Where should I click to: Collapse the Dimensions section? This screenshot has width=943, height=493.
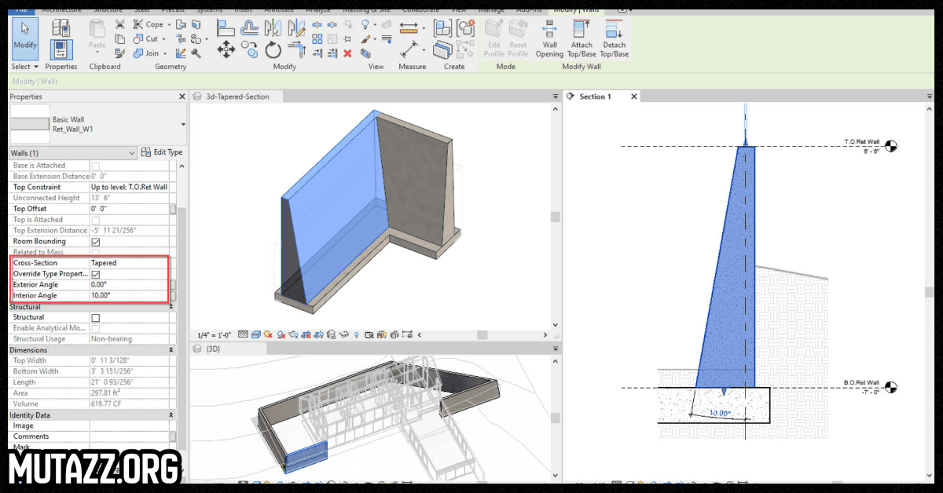pos(171,350)
